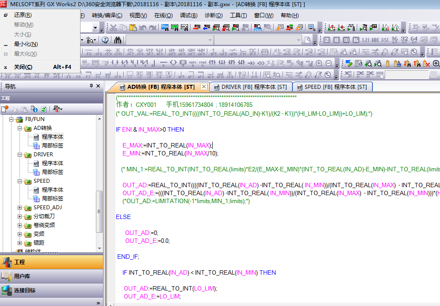Open the 在线(O) menu
Screen dimensions: 440x306
(163, 15)
